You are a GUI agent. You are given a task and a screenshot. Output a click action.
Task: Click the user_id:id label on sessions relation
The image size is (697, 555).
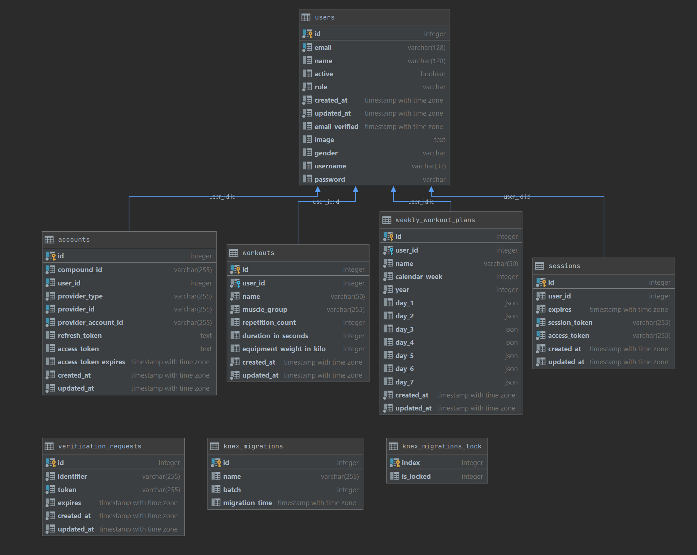pos(516,197)
